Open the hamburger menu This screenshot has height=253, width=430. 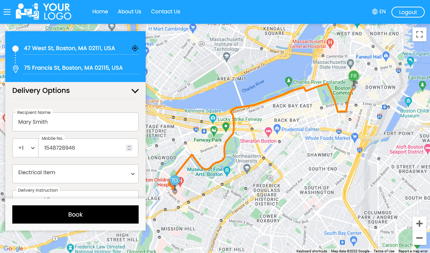click(x=7, y=12)
